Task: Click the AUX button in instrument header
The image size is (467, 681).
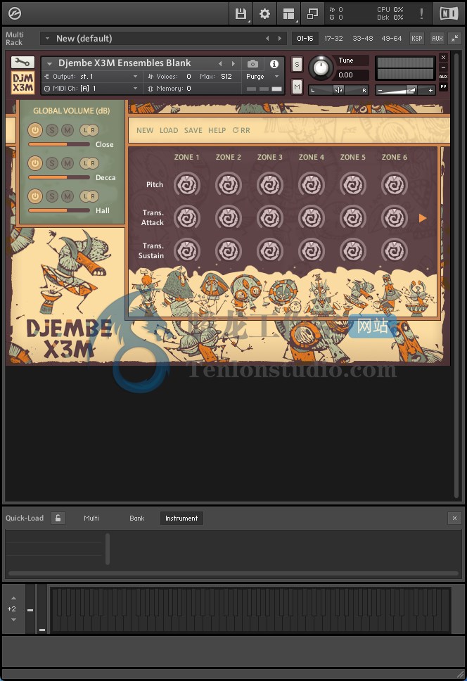Action: 443,77
